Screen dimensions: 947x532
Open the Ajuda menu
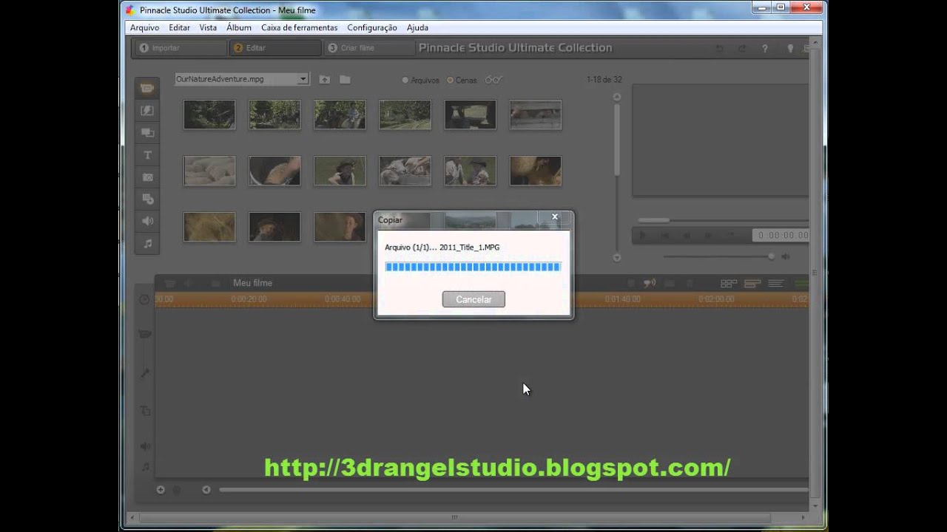tap(417, 27)
